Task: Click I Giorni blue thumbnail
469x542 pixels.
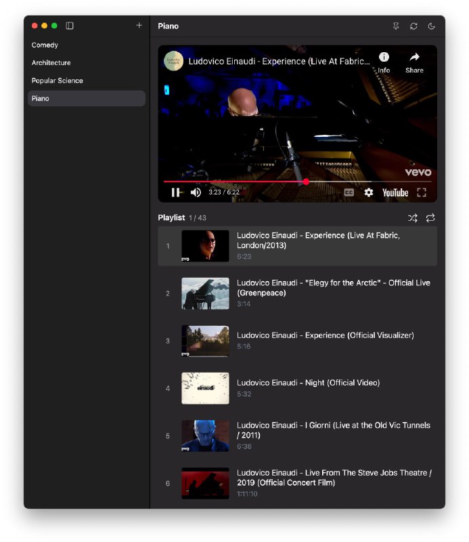Action: (x=205, y=436)
